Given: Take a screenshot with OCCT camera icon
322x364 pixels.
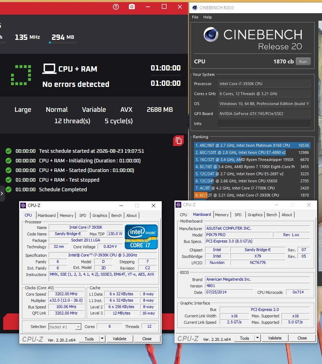Looking at the screenshot, I should pyautogui.click(x=132, y=7).
